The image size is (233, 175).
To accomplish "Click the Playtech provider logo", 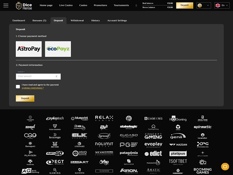I will point(55,118).
